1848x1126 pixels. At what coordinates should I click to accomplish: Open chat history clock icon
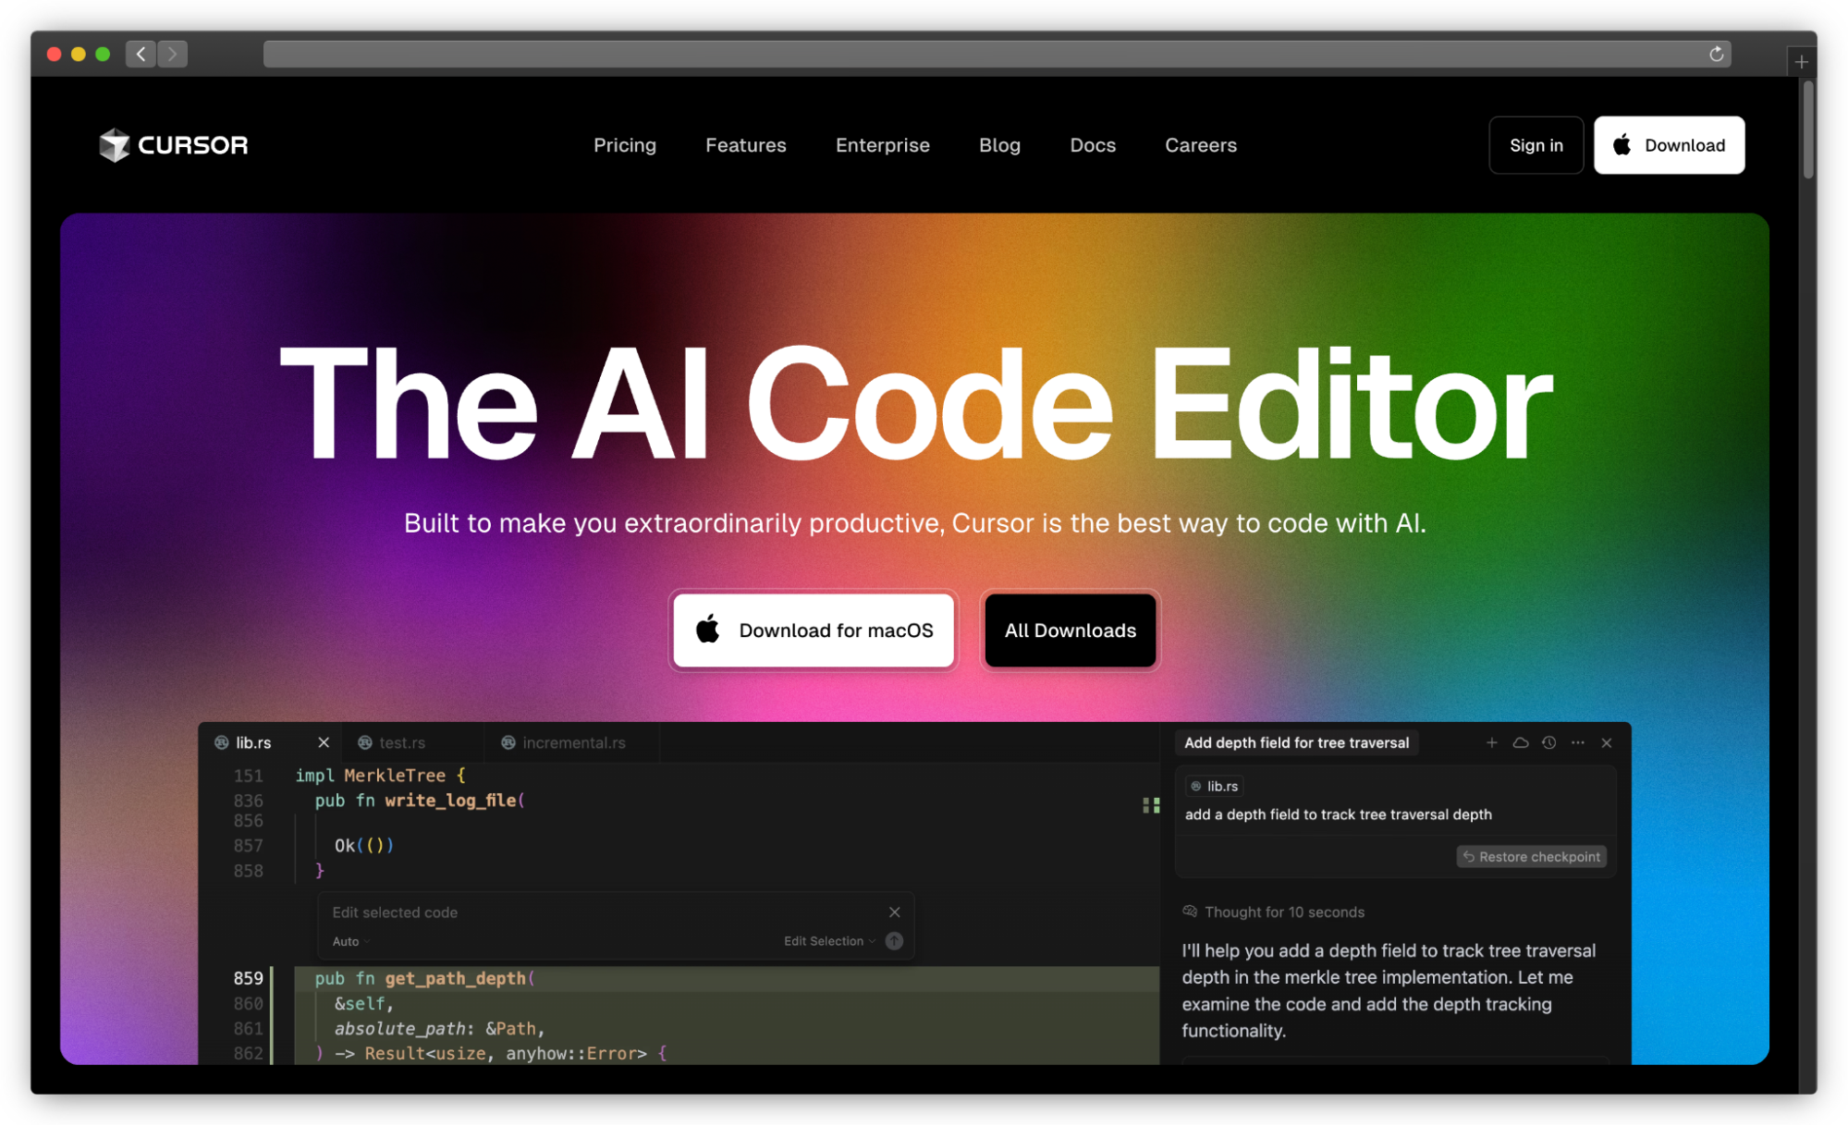1549,742
